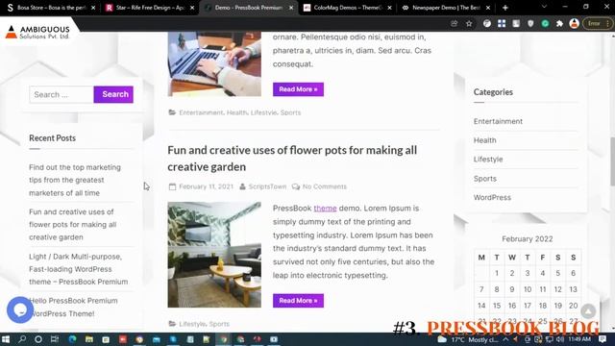Click the laptop post thumbnail
Screen dimensions: 615x346
coord(214,64)
